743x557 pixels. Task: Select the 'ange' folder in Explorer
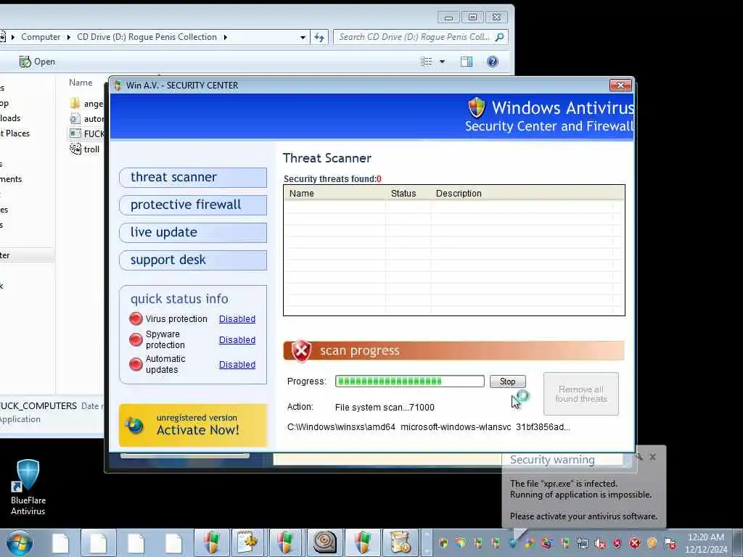pyautogui.click(x=87, y=104)
